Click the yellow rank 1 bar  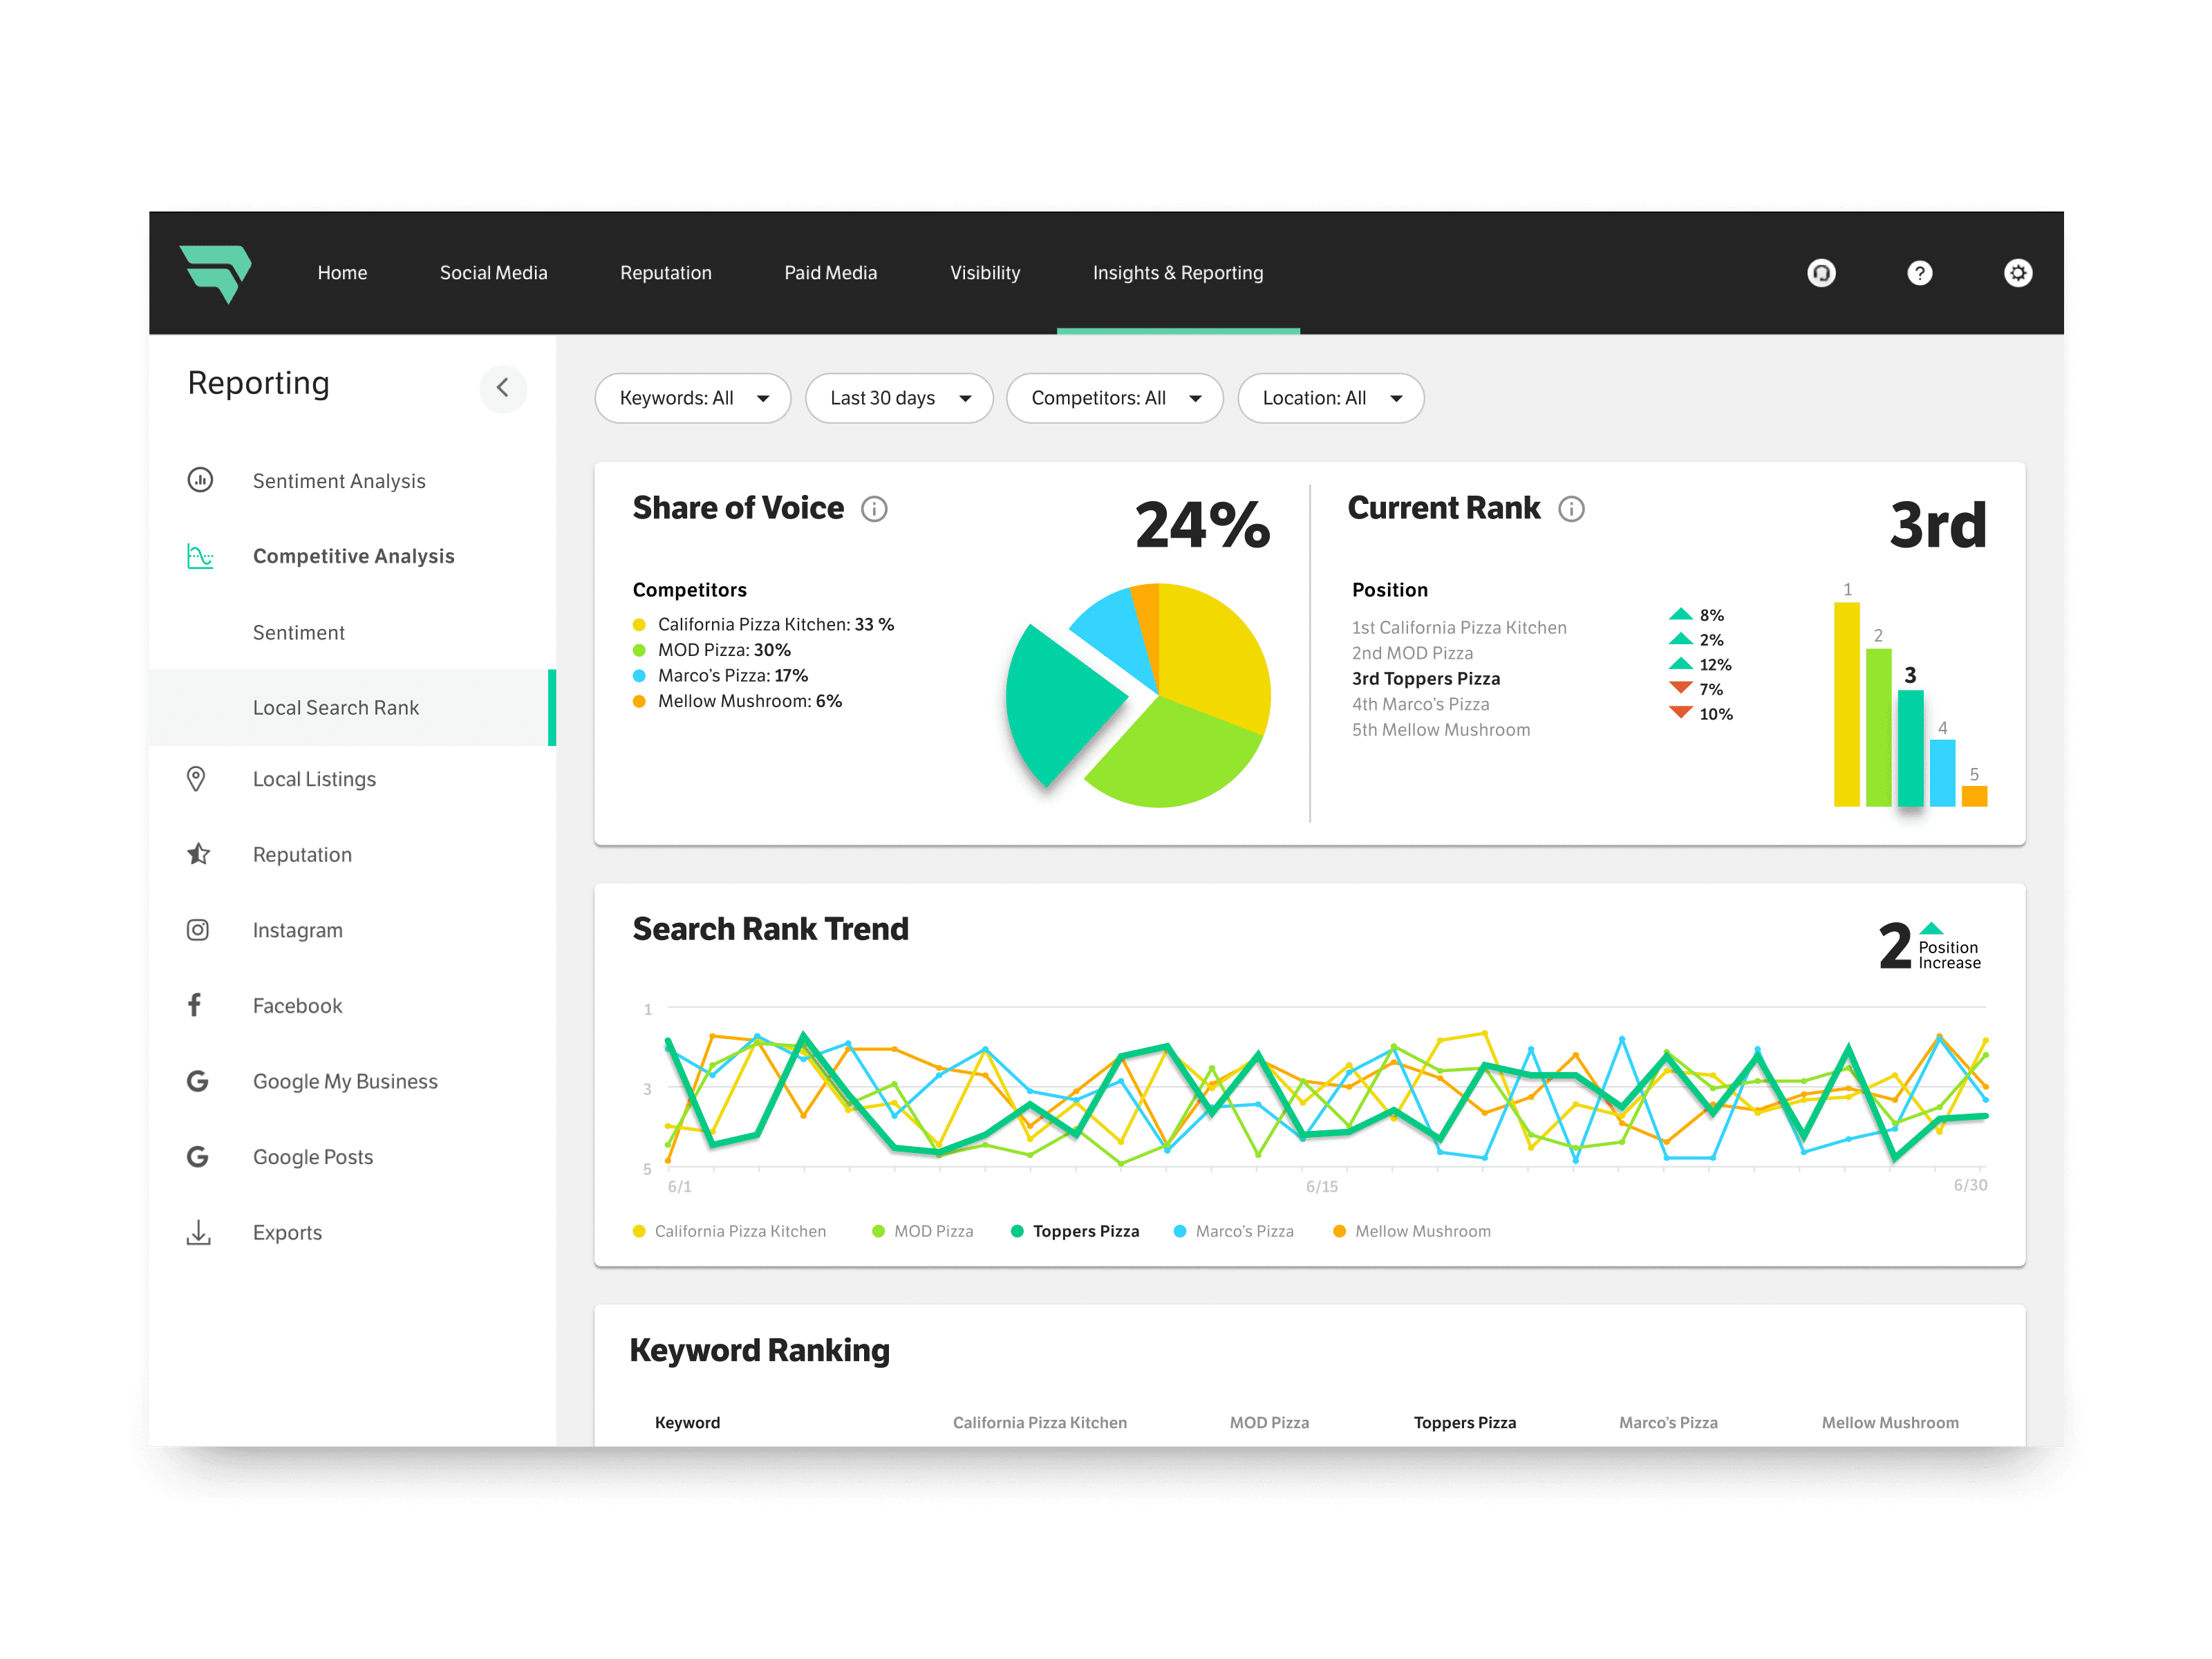pyautogui.click(x=1847, y=704)
